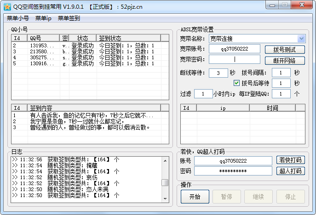Click the 宽带账号 text field

pos(235,49)
